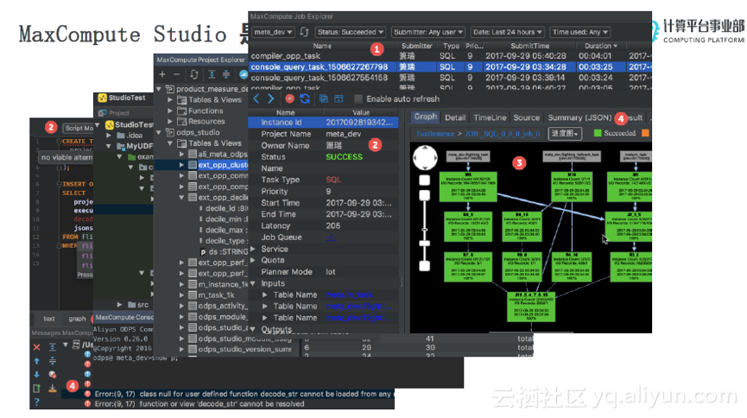The image size is (747, 418).
Task: Switch to the graph tab in editor
Action: point(77,319)
